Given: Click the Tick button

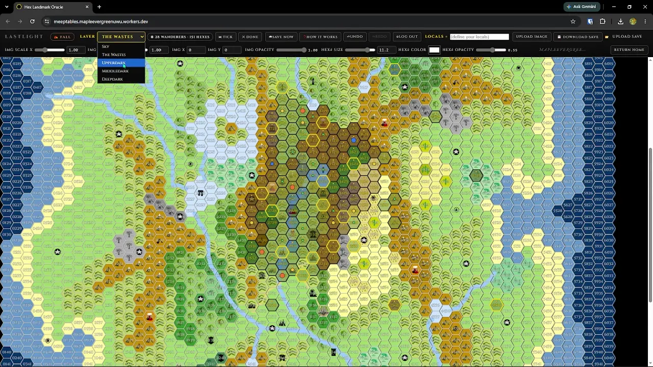Looking at the screenshot, I should click(x=225, y=37).
